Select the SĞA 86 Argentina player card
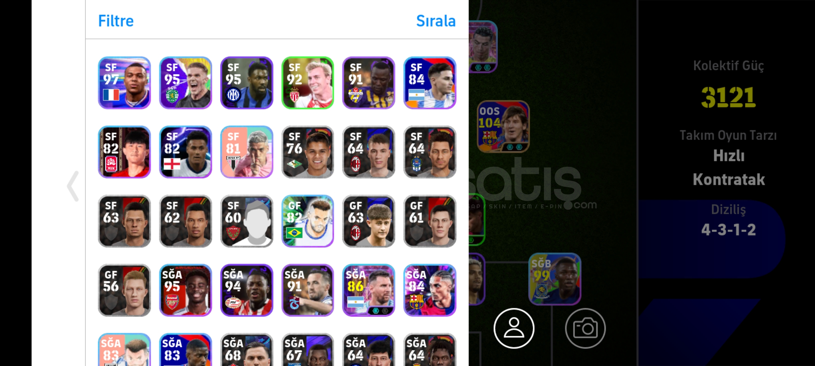 [x=369, y=290]
